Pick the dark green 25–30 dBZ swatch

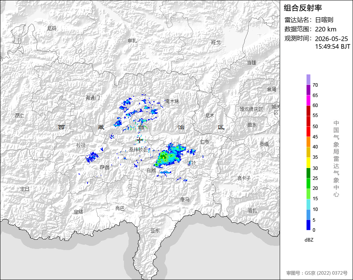pos(308,173)
